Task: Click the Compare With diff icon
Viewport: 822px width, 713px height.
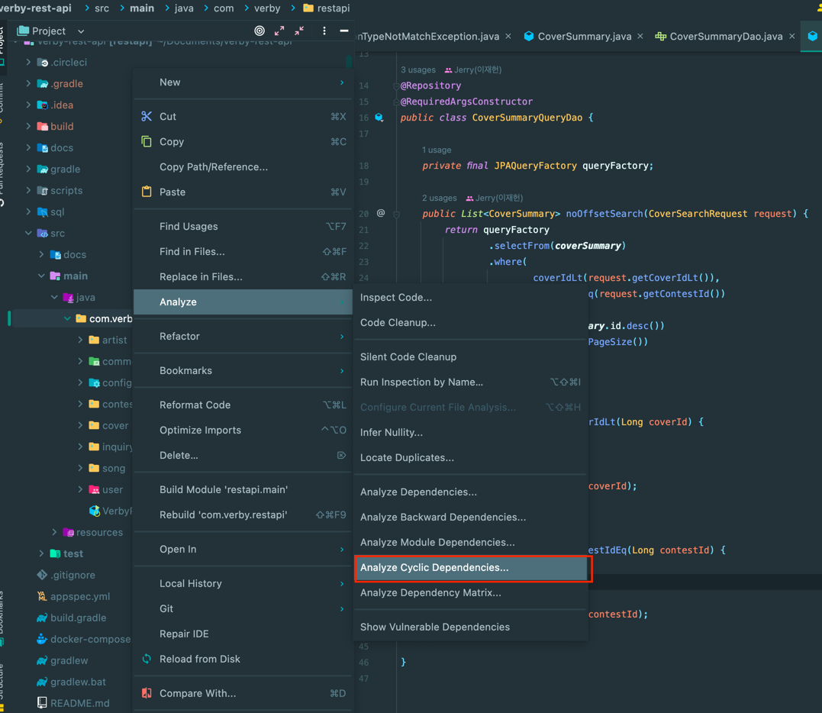Action: tap(147, 693)
